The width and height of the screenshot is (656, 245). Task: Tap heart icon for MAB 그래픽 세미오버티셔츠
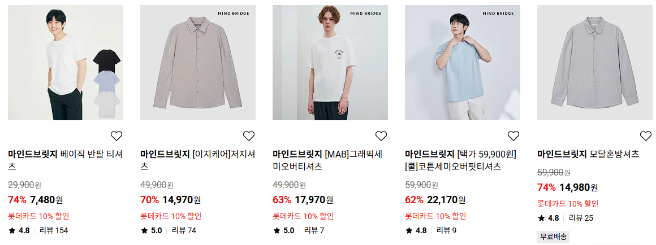(381, 135)
